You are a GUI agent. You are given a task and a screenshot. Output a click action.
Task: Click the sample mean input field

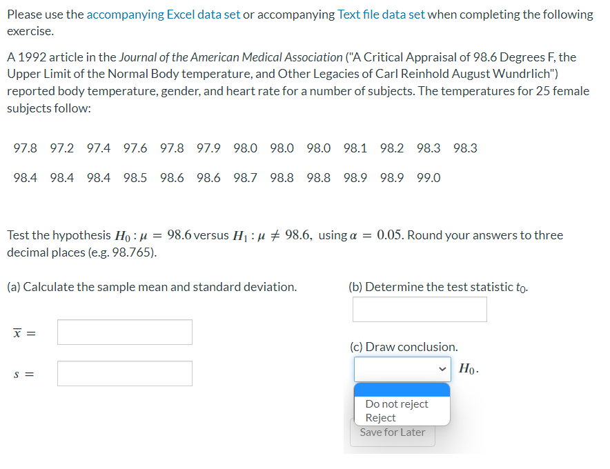pyautogui.click(x=124, y=332)
